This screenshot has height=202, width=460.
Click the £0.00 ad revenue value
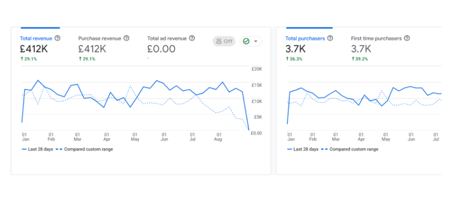coord(162,49)
